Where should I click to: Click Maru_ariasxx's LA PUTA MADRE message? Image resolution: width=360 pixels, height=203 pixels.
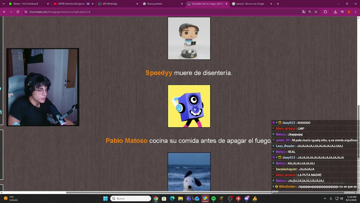tap(297, 175)
